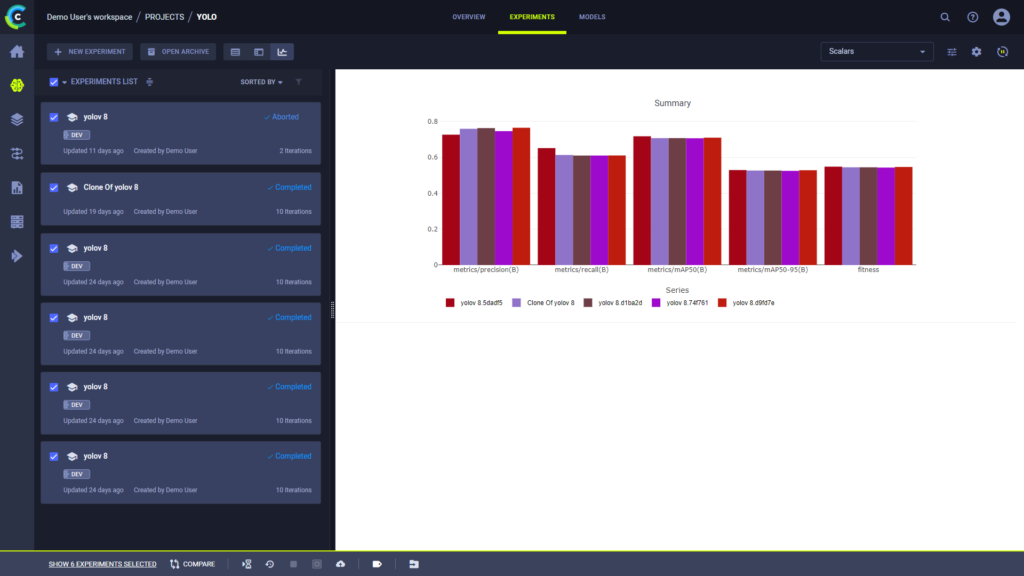Click the Compare button
Image resolution: width=1024 pixels, height=576 pixels.
(193, 564)
